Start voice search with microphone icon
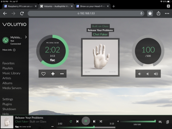This screenshot has width=172, height=129. (141, 13)
